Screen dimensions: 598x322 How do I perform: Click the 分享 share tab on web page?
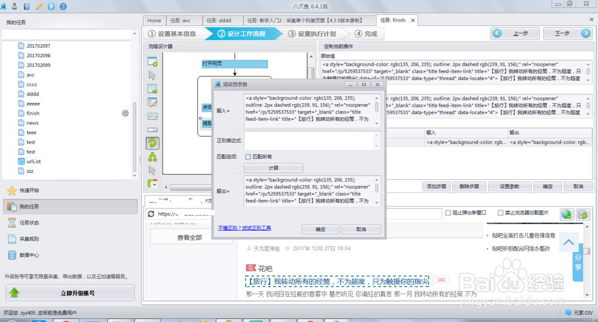click(578, 262)
